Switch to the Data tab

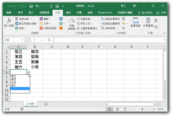pyautogui.click(x=68, y=13)
